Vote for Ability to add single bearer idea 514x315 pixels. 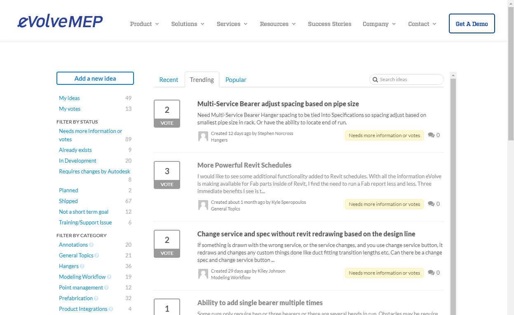tap(167, 307)
